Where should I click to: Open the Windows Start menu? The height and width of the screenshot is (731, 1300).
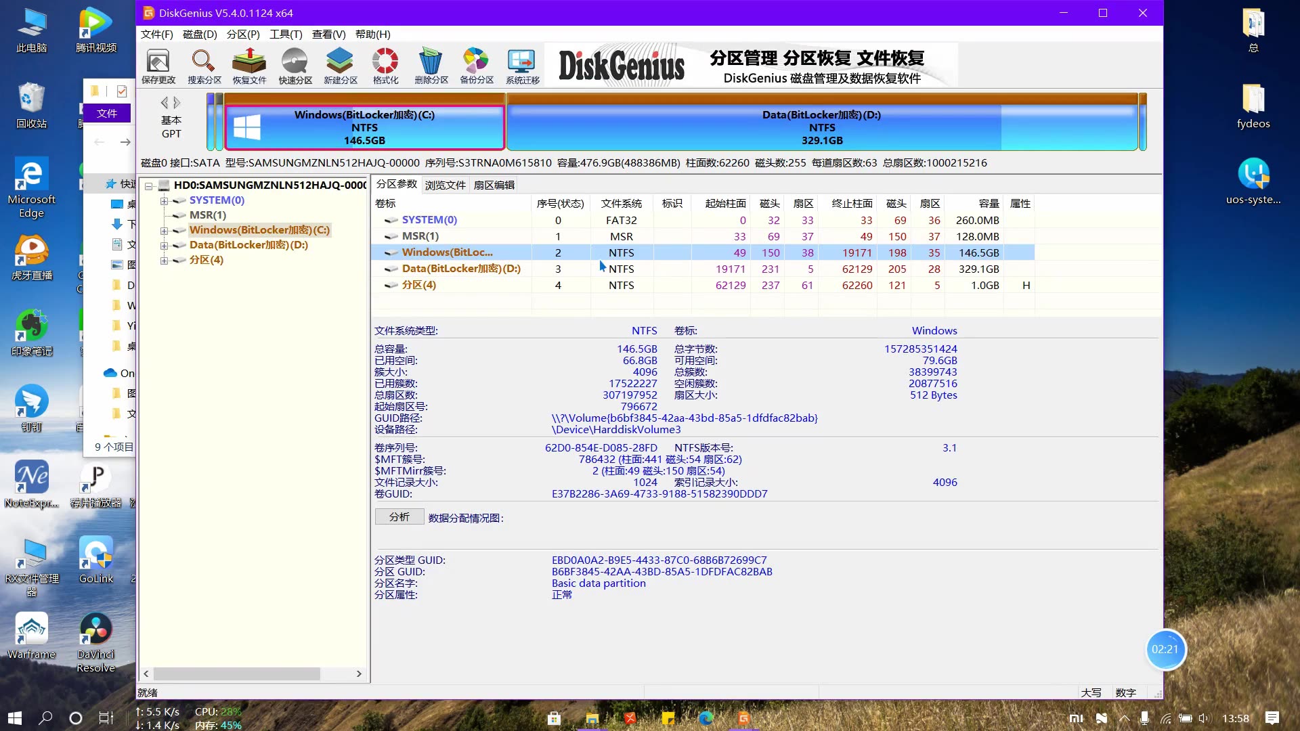click(15, 718)
